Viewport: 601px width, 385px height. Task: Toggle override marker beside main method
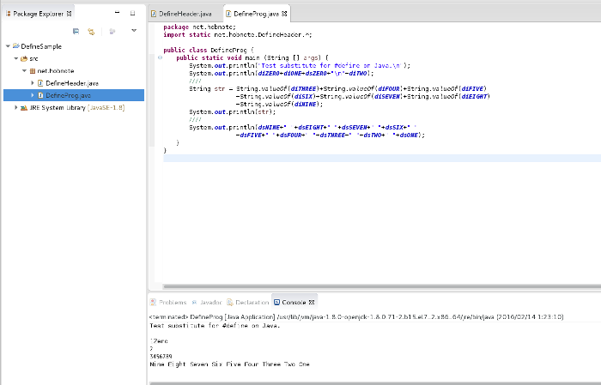click(161, 57)
